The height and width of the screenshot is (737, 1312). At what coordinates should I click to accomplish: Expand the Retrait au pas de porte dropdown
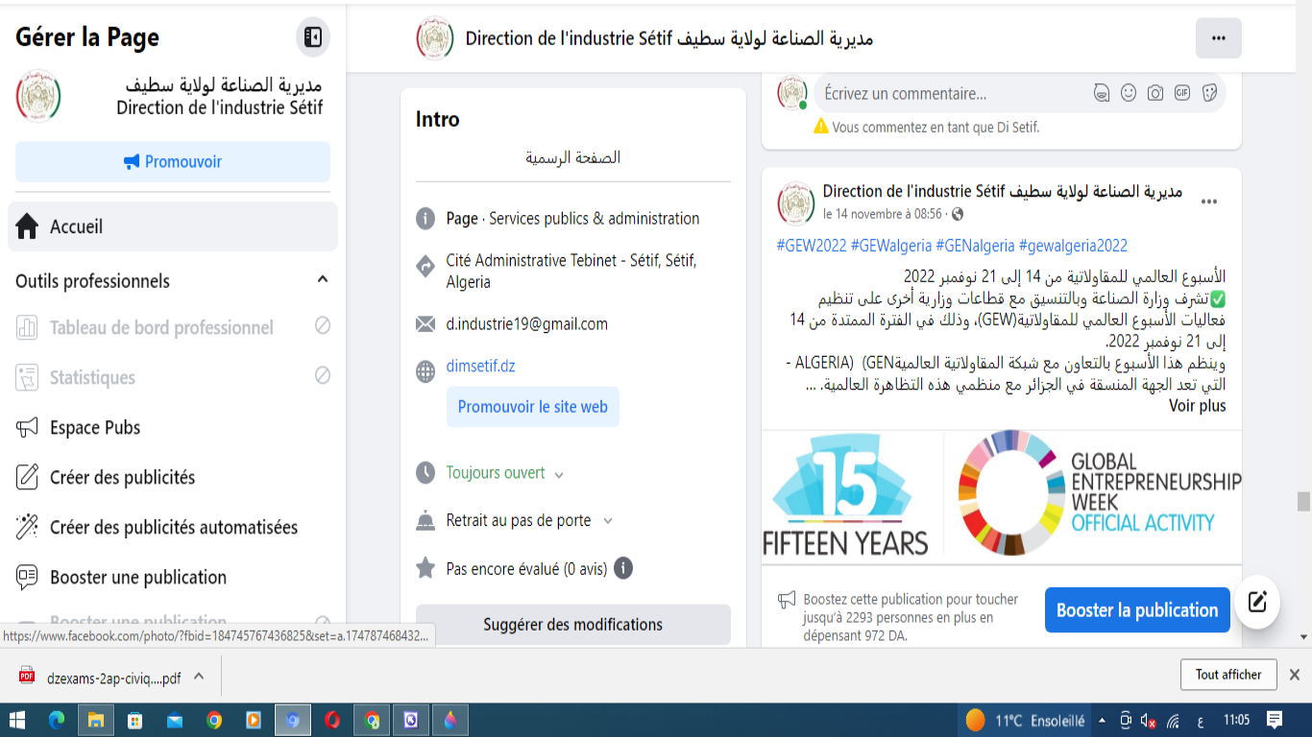click(x=607, y=521)
